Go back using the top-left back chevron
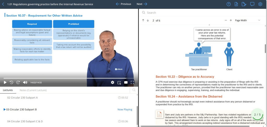This screenshot has height=127, width=267. pos(3,4)
